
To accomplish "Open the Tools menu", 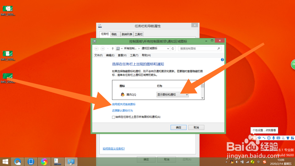I will 134,55.
